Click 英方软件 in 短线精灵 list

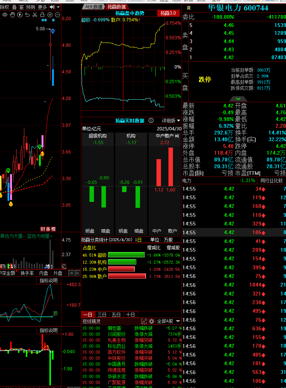coord(116,352)
